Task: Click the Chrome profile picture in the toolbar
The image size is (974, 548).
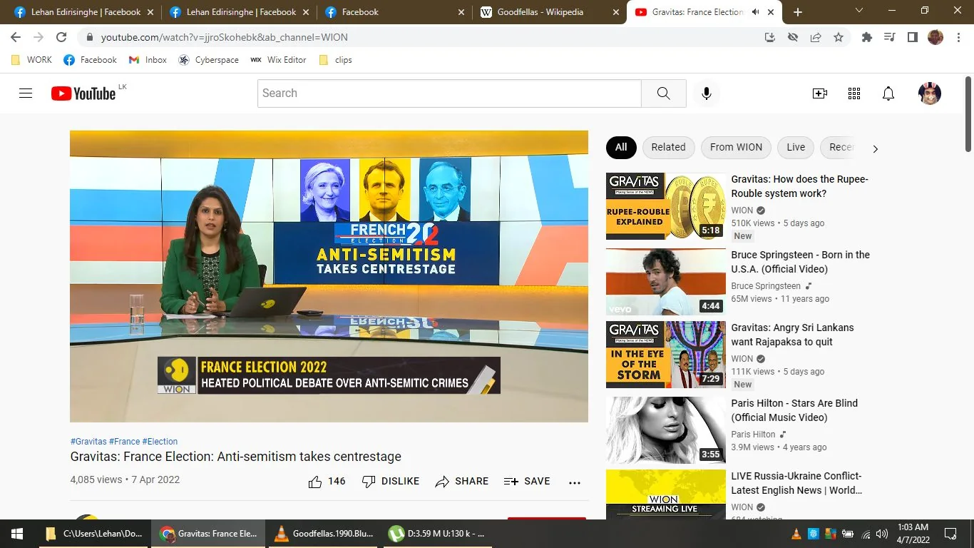Action: click(935, 37)
